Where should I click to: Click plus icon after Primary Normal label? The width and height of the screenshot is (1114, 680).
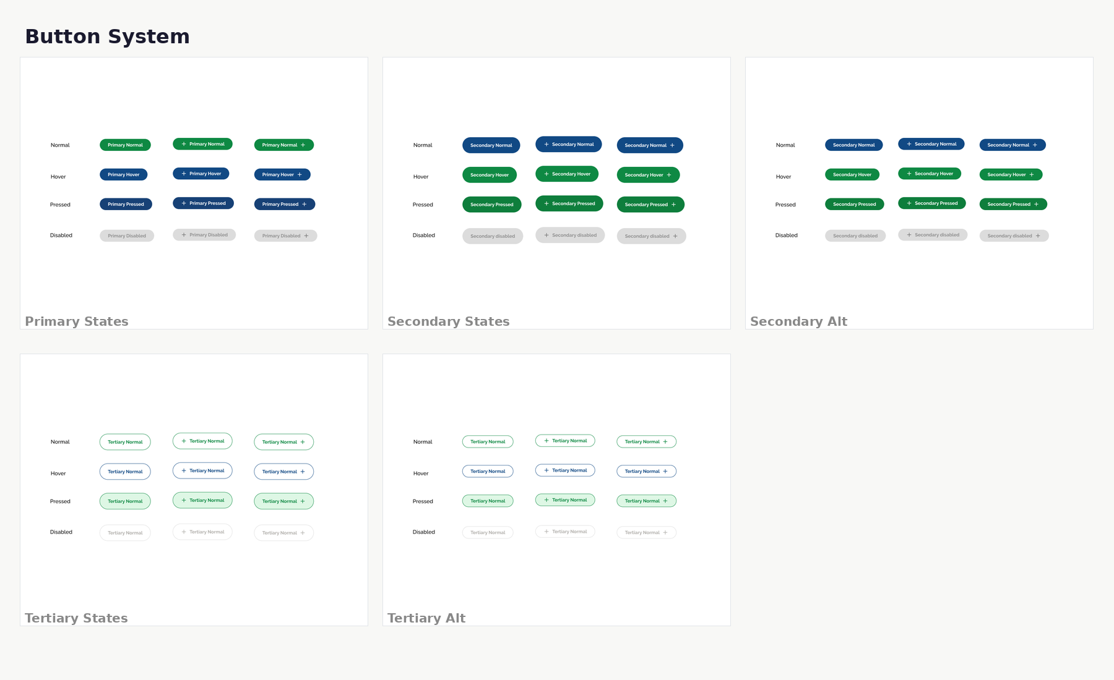click(x=303, y=145)
